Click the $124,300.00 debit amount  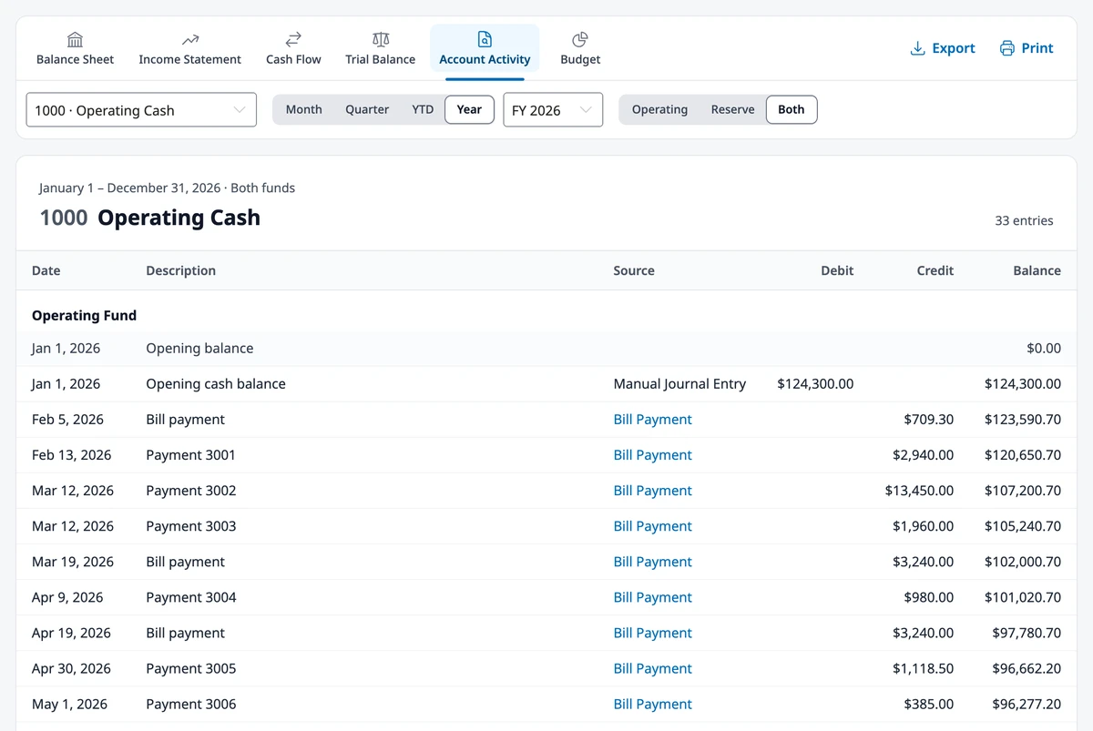click(x=815, y=384)
